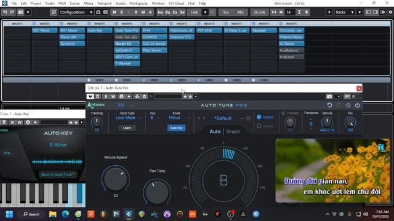The width and height of the screenshot is (394, 221).
Task: Toggle Inserts bypass above SSLComp column
Action: 281,23
